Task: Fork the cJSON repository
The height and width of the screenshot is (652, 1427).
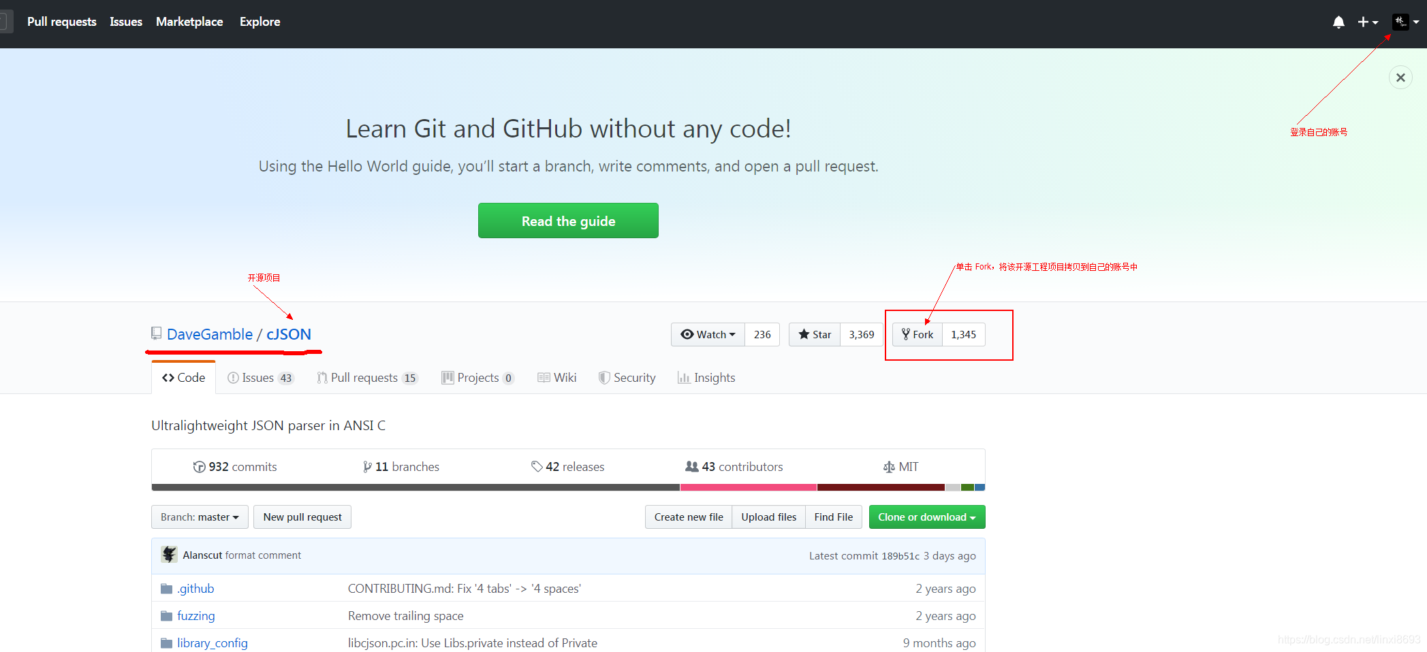Action: coord(918,334)
